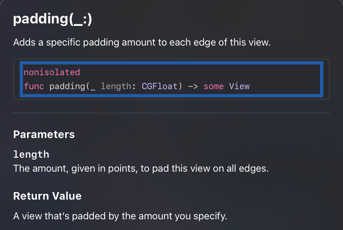Click the nonisolated keyword

(x=52, y=72)
